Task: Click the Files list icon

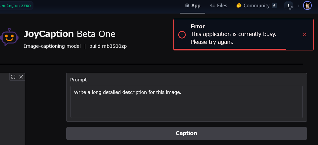Action: [212, 6]
